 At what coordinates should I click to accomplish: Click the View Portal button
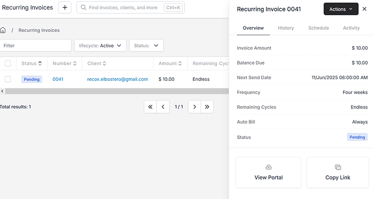[x=268, y=172]
